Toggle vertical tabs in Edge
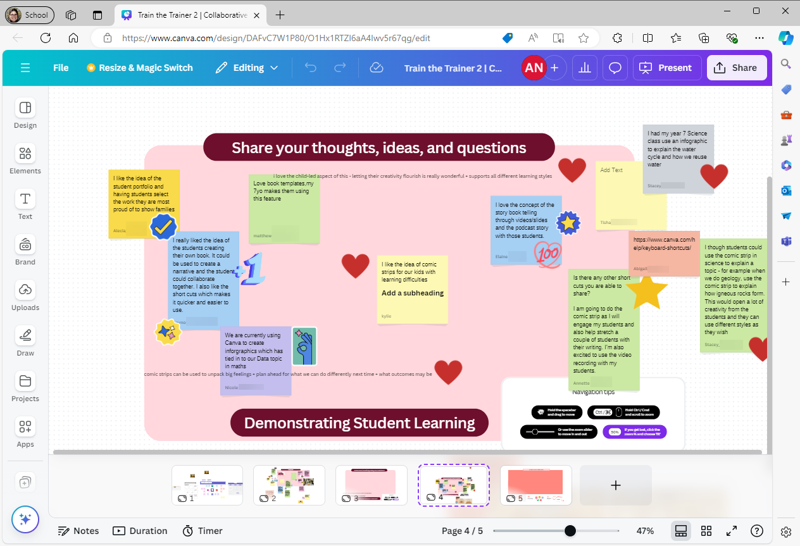This screenshot has width=800, height=546. (97, 15)
